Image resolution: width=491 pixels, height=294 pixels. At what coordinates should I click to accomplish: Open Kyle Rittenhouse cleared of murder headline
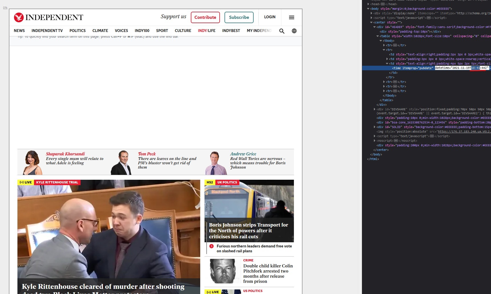(103, 288)
